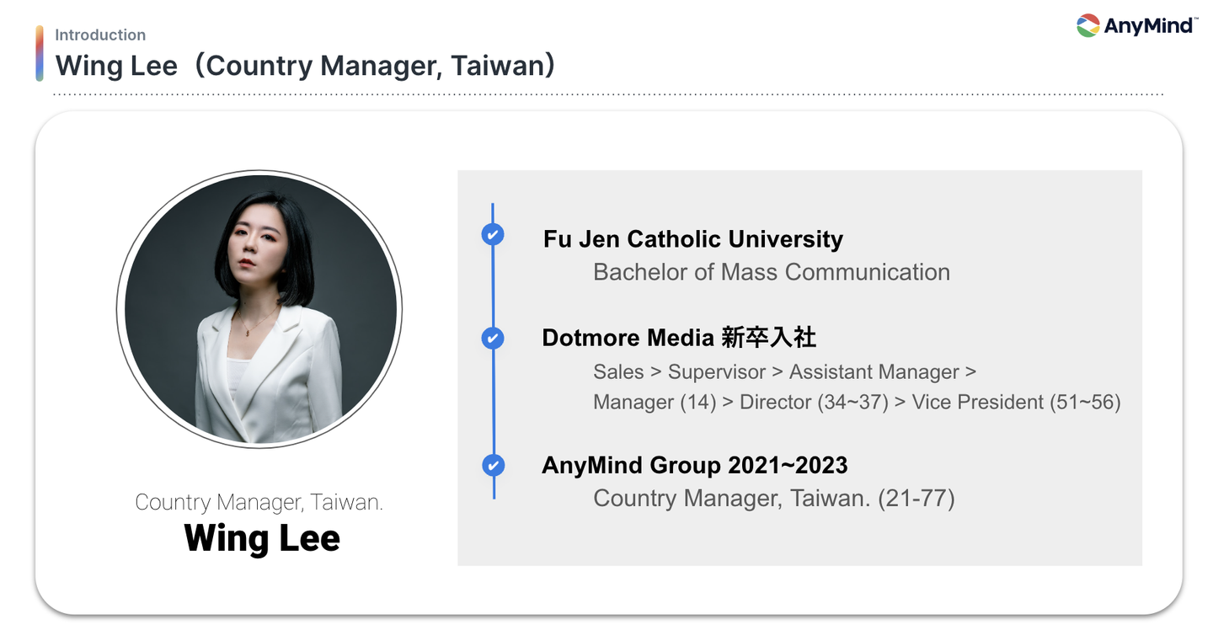Click the "Sales > Supervisor > Assistant Manager" line
The height and width of the screenshot is (630, 1213).
coord(783,371)
